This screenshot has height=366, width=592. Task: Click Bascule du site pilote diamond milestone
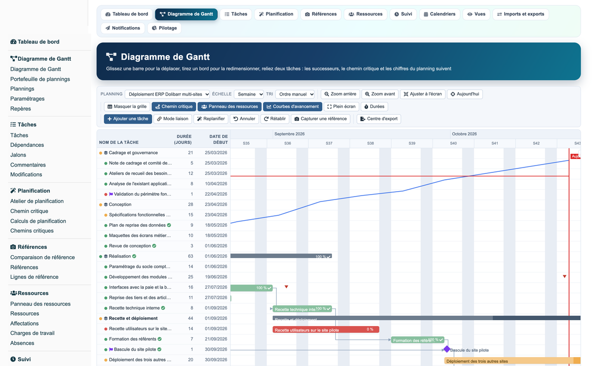click(446, 349)
